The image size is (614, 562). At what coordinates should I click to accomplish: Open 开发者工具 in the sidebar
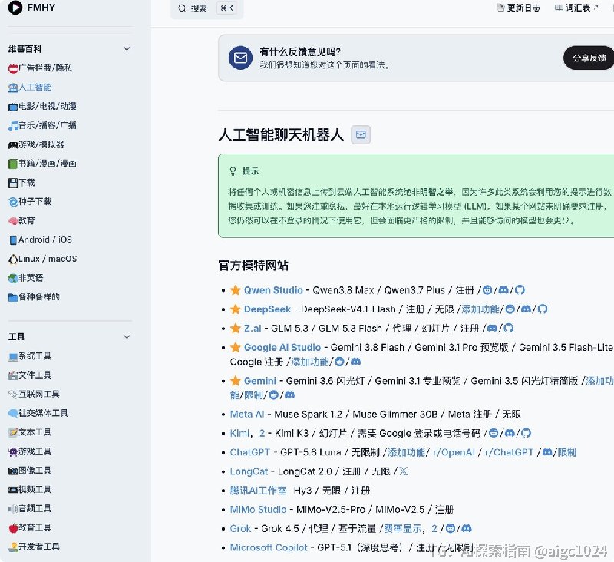click(x=34, y=547)
